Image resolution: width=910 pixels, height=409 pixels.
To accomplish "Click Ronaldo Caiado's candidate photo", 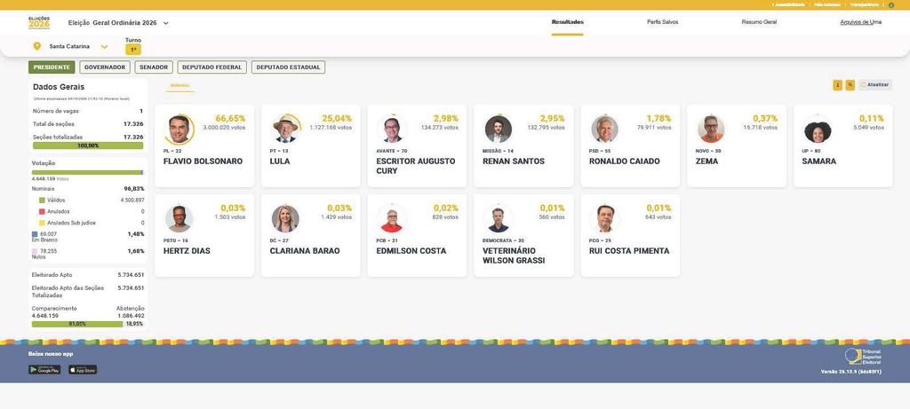I will (605, 130).
